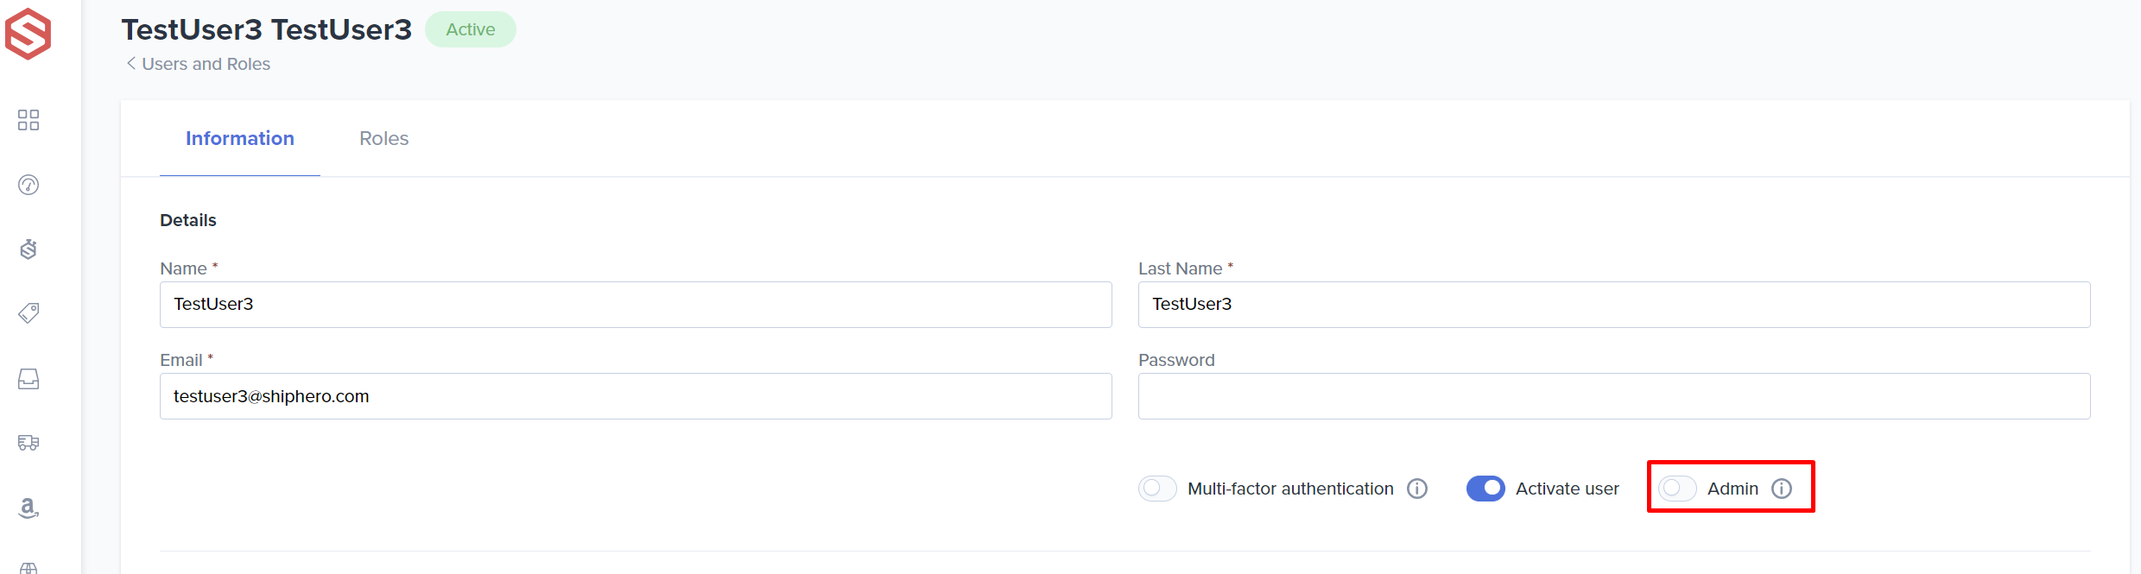The image size is (2141, 574).
Task: Switch to the Roles tab
Action: tap(383, 138)
